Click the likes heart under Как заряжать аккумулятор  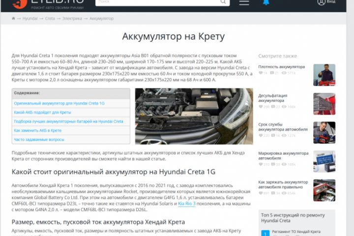(x=261, y=193)
